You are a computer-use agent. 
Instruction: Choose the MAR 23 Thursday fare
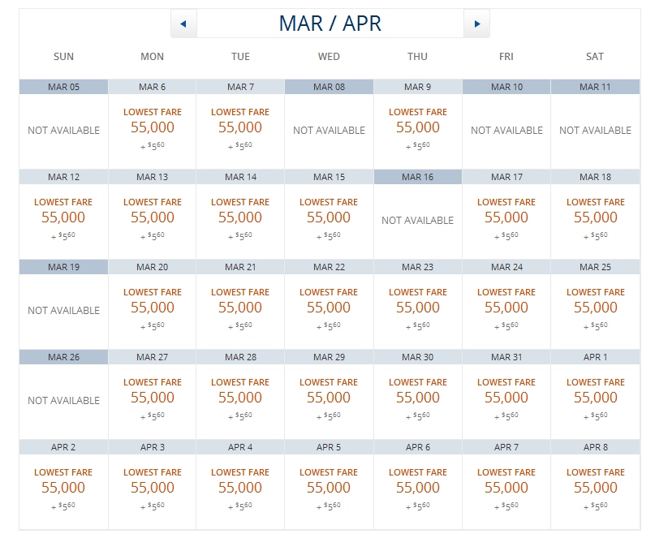[x=417, y=308]
